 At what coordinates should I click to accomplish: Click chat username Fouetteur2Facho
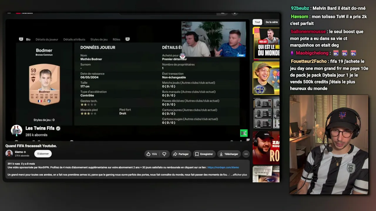click(x=309, y=61)
